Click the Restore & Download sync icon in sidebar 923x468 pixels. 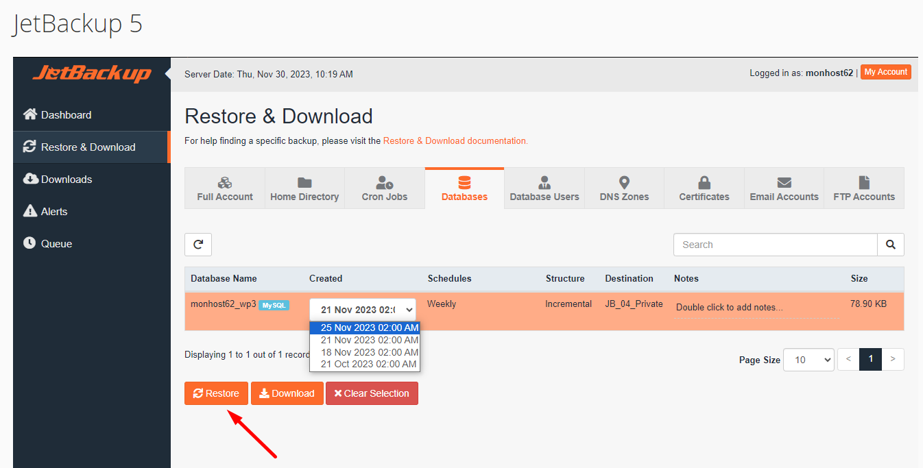point(29,146)
